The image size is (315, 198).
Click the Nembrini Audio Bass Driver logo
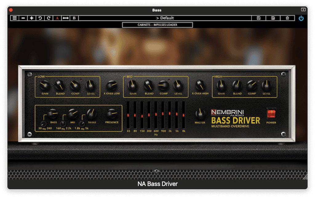click(x=235, y=118)
